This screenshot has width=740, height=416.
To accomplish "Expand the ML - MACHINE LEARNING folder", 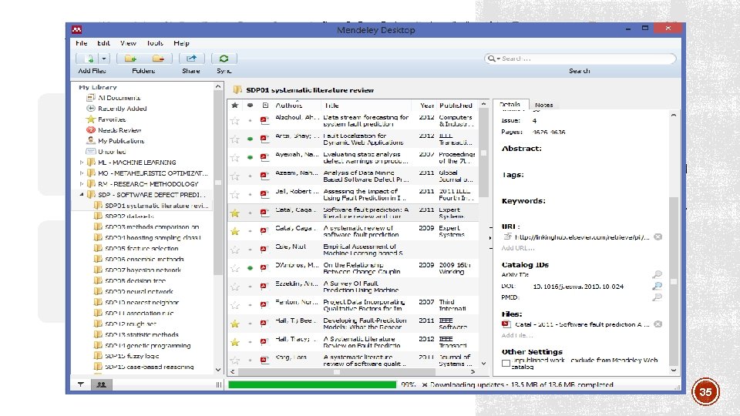I will click(x=82, y=163).
